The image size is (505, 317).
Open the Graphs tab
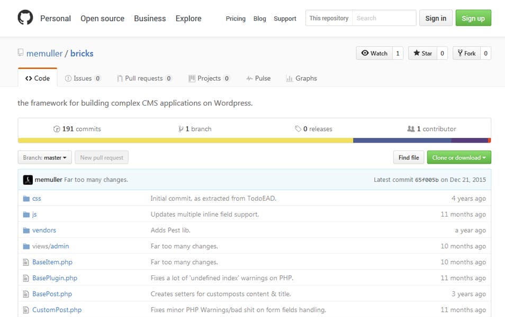point(301,78)
